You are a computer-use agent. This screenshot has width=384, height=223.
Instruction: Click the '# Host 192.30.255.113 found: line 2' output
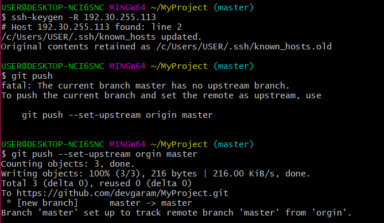pyautogui.click(x=91, y=27)
